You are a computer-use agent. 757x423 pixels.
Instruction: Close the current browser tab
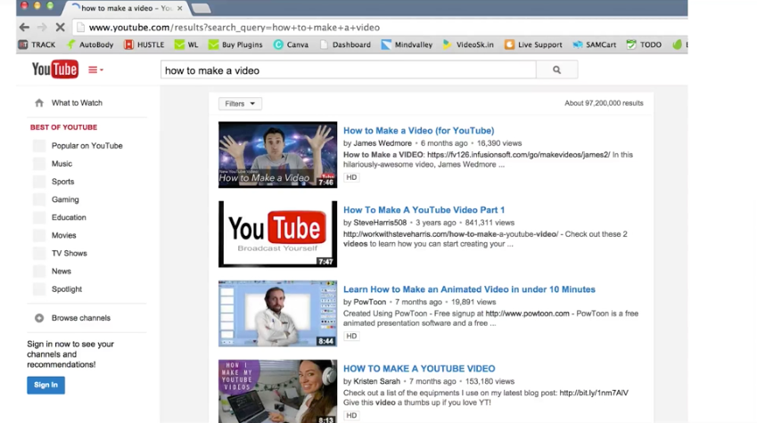pyautogui.click(x=179, y=8)
